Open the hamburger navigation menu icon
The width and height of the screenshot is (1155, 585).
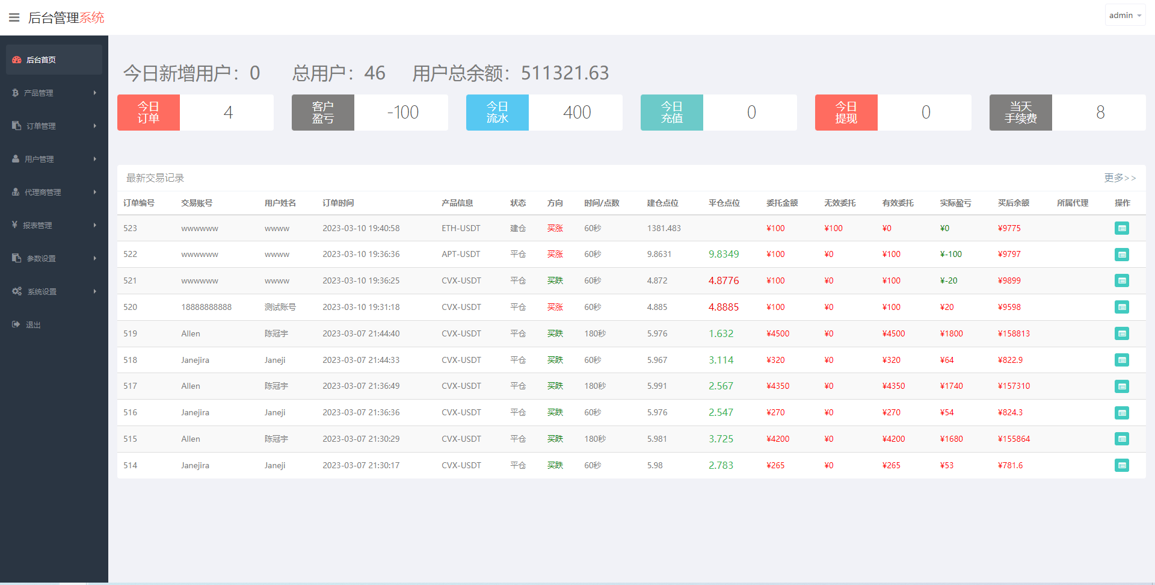[14, 17]
